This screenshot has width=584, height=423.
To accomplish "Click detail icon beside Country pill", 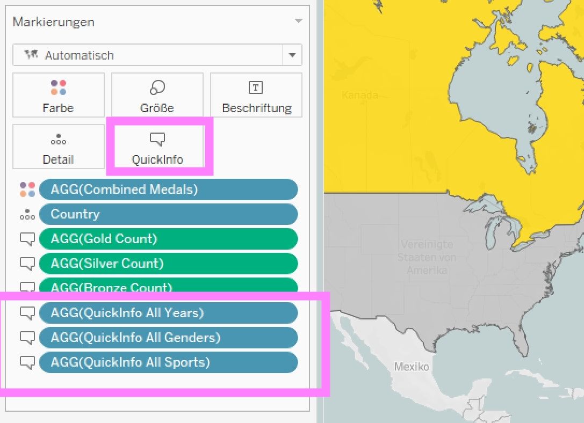I will pos(27,214).
